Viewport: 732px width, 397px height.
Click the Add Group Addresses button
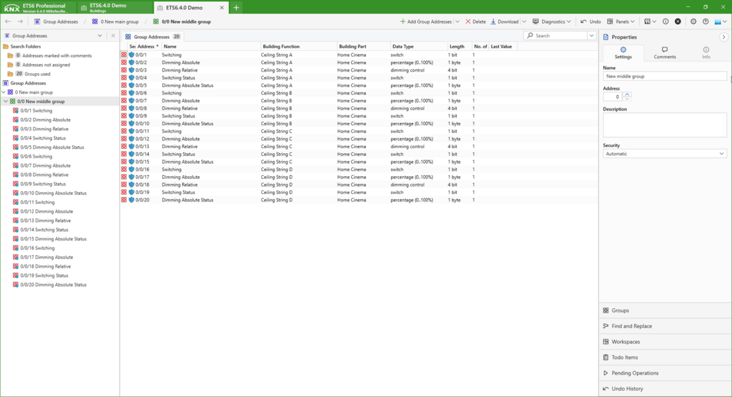(426, 22)
